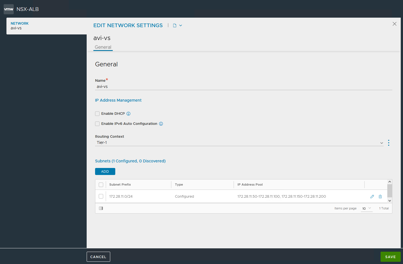Sort by Subnet Prefix column header

point(120,185)
